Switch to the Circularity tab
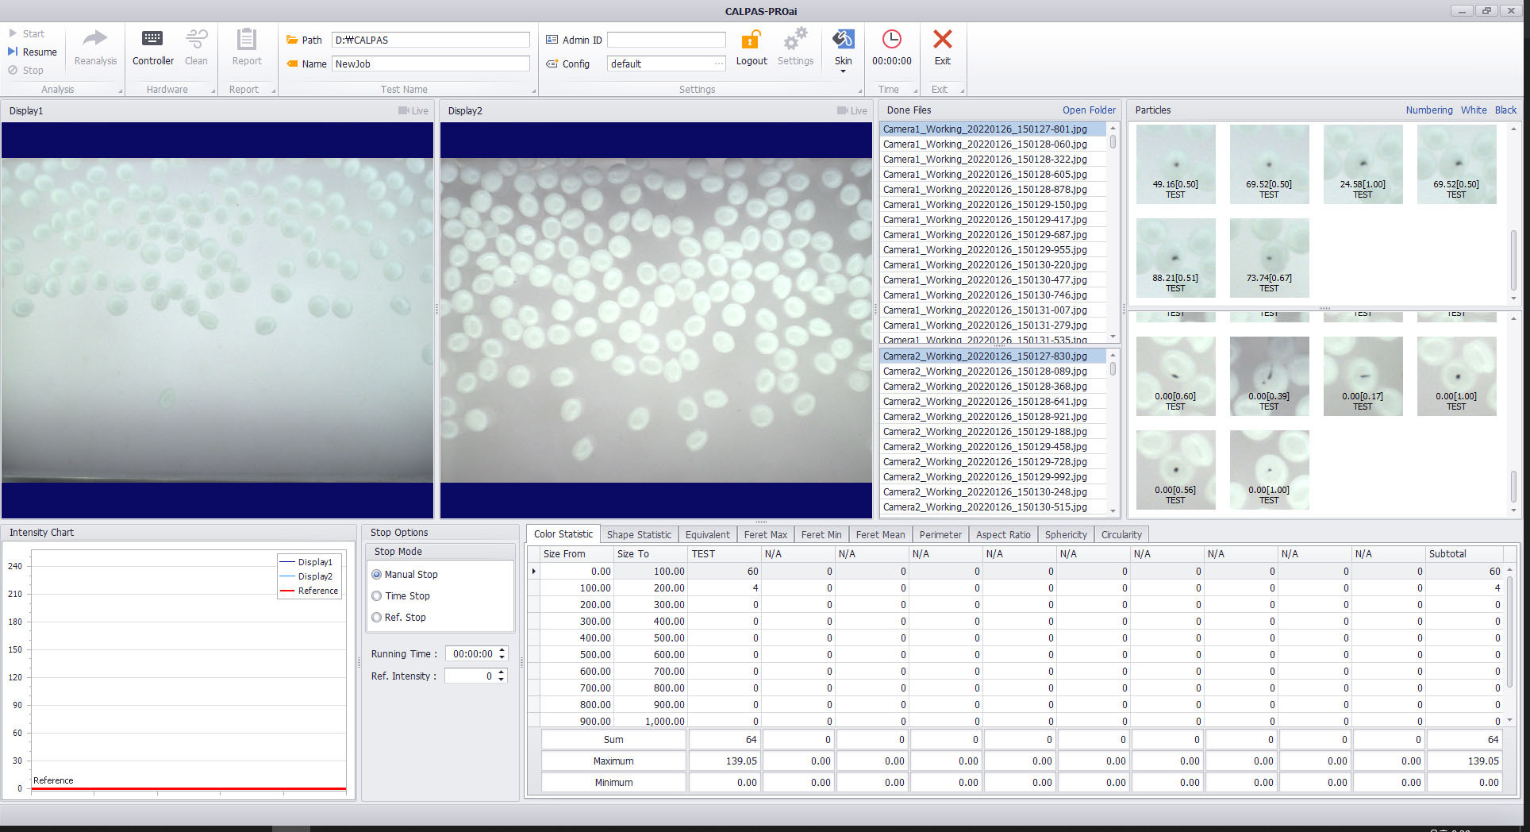 coord(1121,534)
